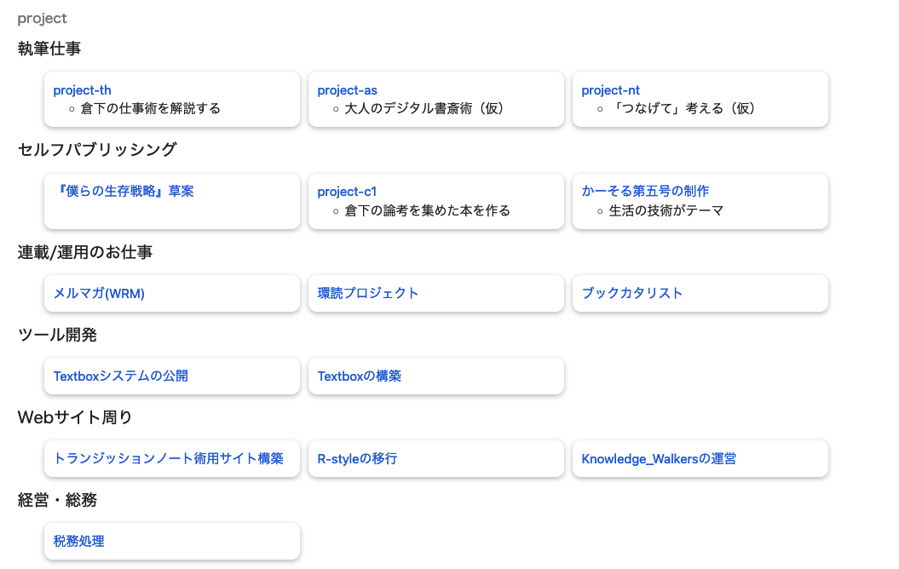
Task: Click the card describing 倉下の論考を集めた本を作る
Action: [x=436, y=201]
